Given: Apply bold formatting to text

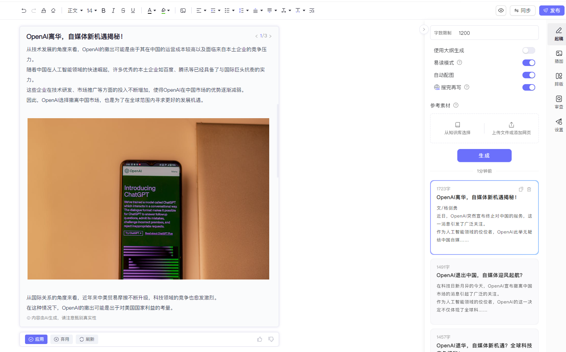Looking at the screenshot, I should 103,11.
